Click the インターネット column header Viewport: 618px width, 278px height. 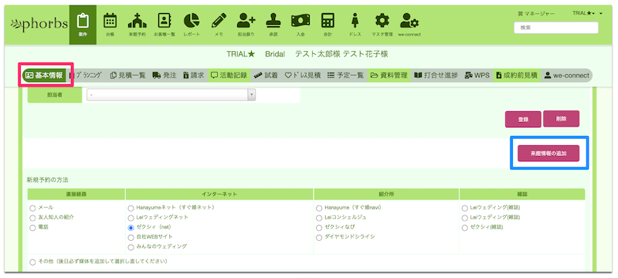[x=219, y=194]
